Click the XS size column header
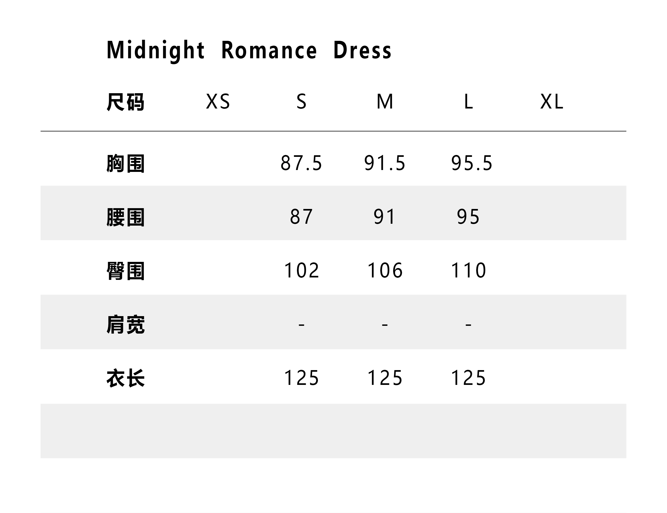The width and height of the screenshot is (667, 513). [x=218, y=102]
